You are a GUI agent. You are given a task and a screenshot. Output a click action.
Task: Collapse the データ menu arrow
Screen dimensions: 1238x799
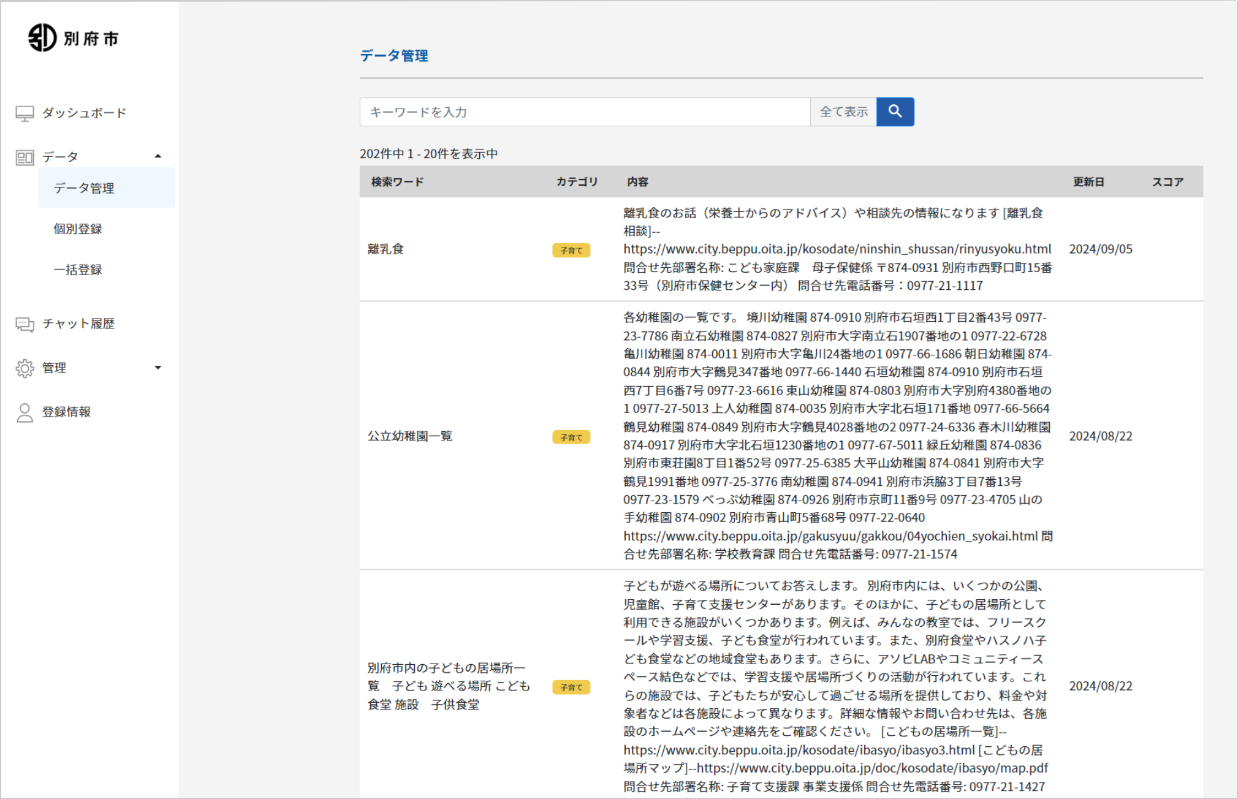click(x=158, y=156)
